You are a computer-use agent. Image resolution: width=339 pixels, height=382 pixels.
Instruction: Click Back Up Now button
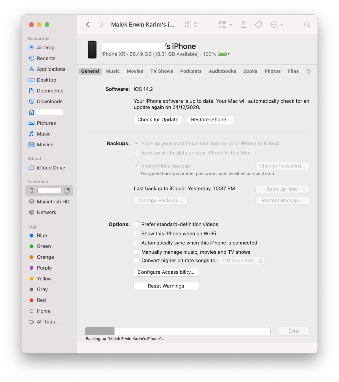click(282, 189)
